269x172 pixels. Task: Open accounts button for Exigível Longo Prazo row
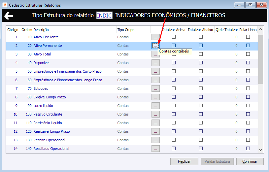click(x=155, y=97)
